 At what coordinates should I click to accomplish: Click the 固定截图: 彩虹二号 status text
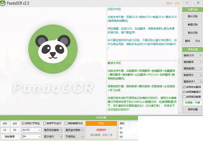(x=101, y=135)
